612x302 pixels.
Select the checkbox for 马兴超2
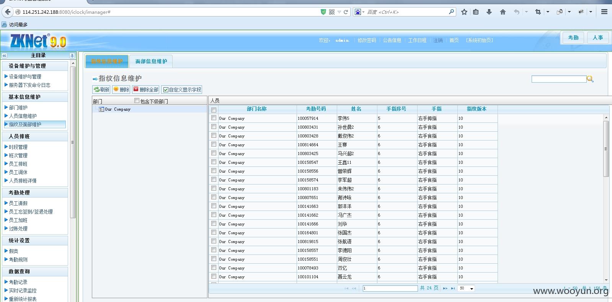coord(214,153)
